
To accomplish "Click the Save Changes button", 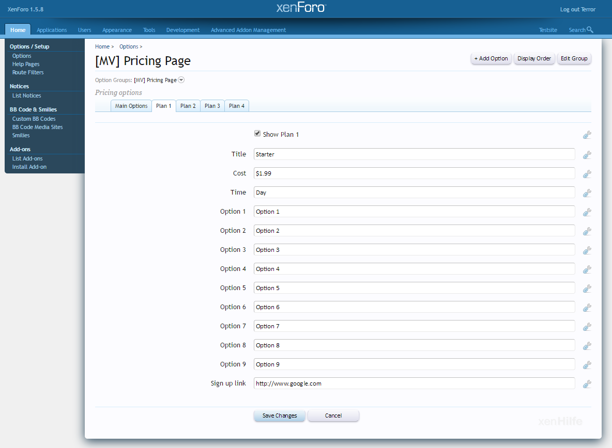I will (x=280, y=415).
